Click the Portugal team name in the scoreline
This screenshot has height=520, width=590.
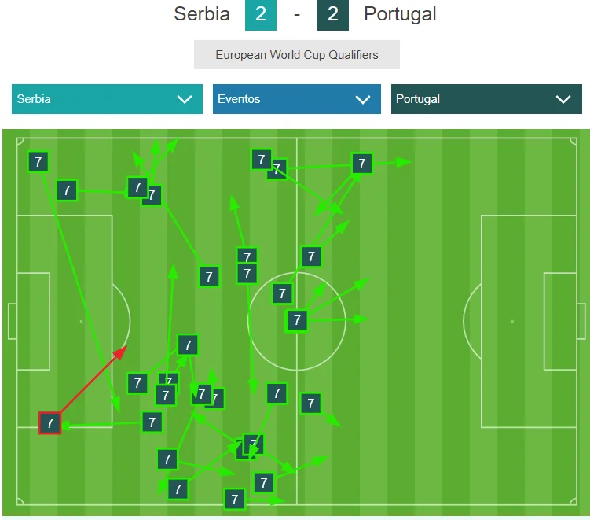coord(400,14)
